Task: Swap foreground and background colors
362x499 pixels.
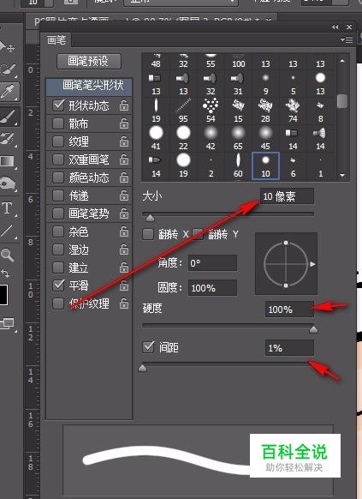Action: click(5, 273)
